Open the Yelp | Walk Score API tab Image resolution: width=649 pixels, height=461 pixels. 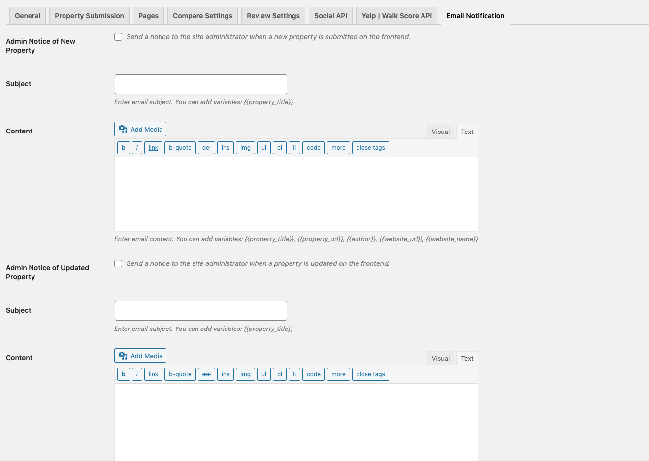click(396, 16)
